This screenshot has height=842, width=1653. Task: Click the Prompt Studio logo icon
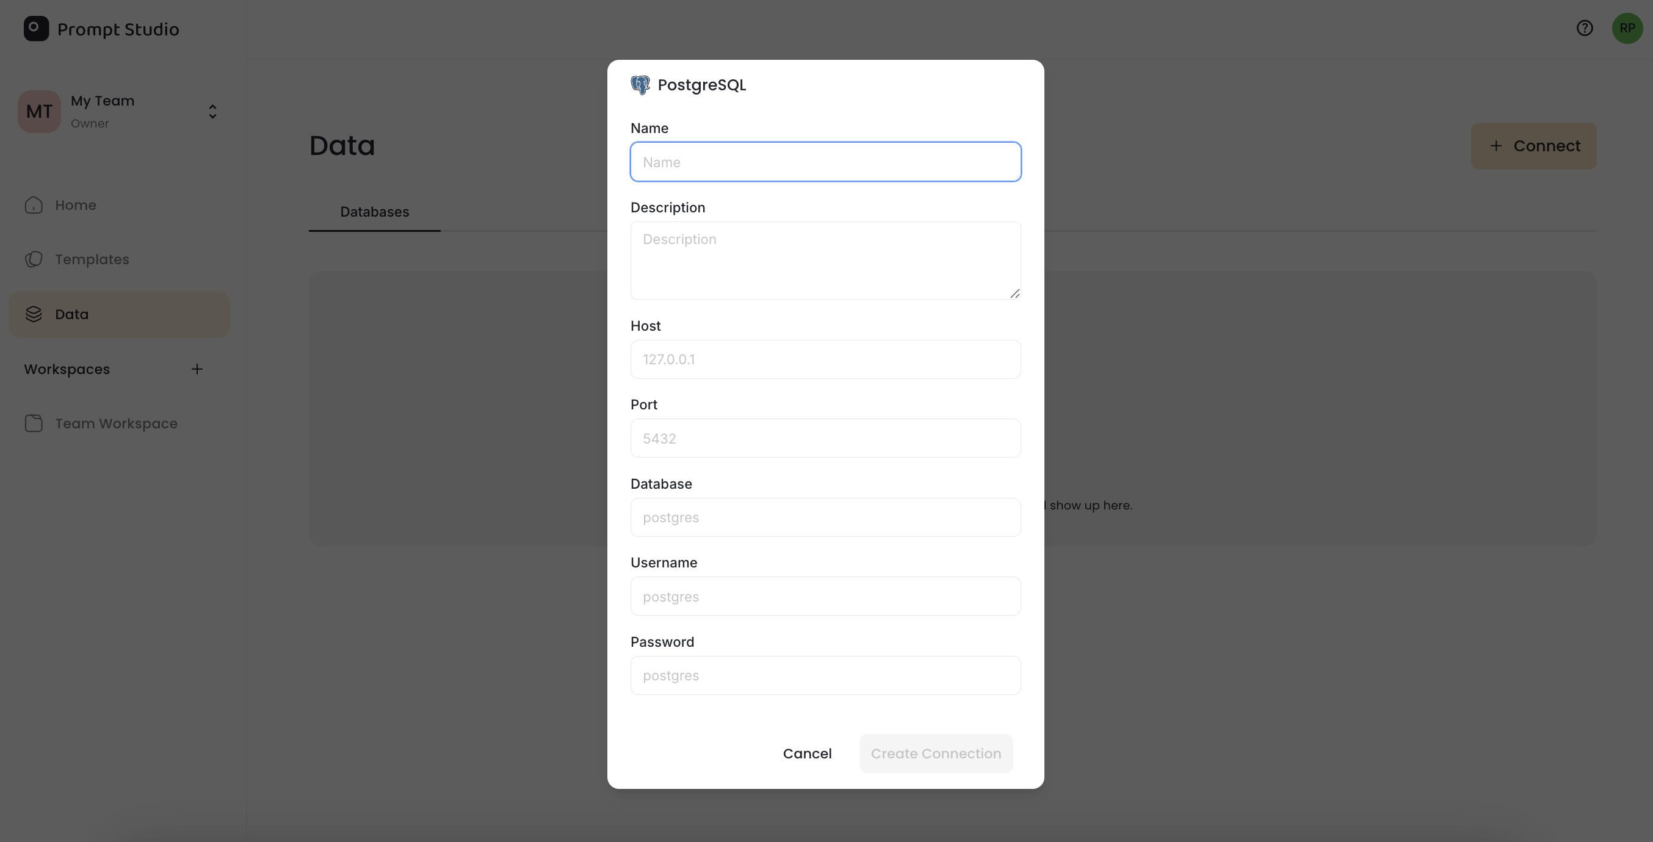(x=37, y=29)
